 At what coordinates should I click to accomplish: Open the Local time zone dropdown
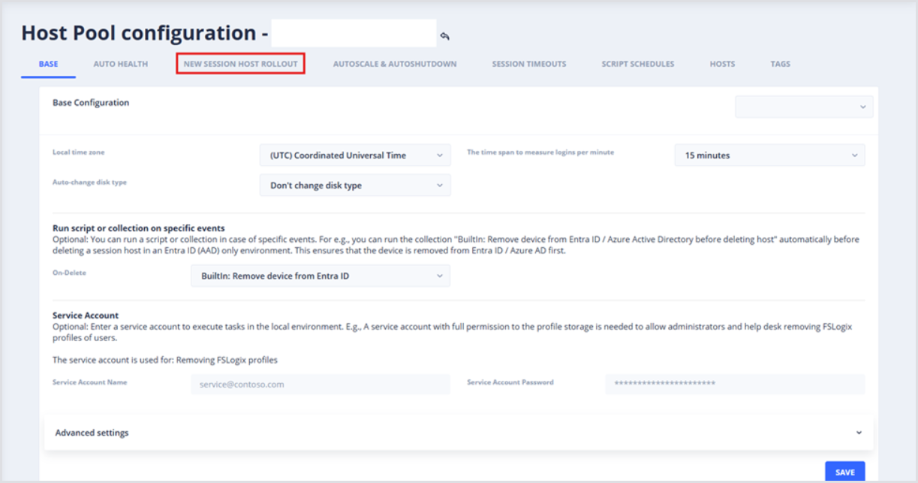[x=355, y=155]
